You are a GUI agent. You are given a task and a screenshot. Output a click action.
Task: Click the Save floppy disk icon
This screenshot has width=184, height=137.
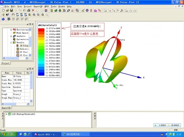point(11,11)
